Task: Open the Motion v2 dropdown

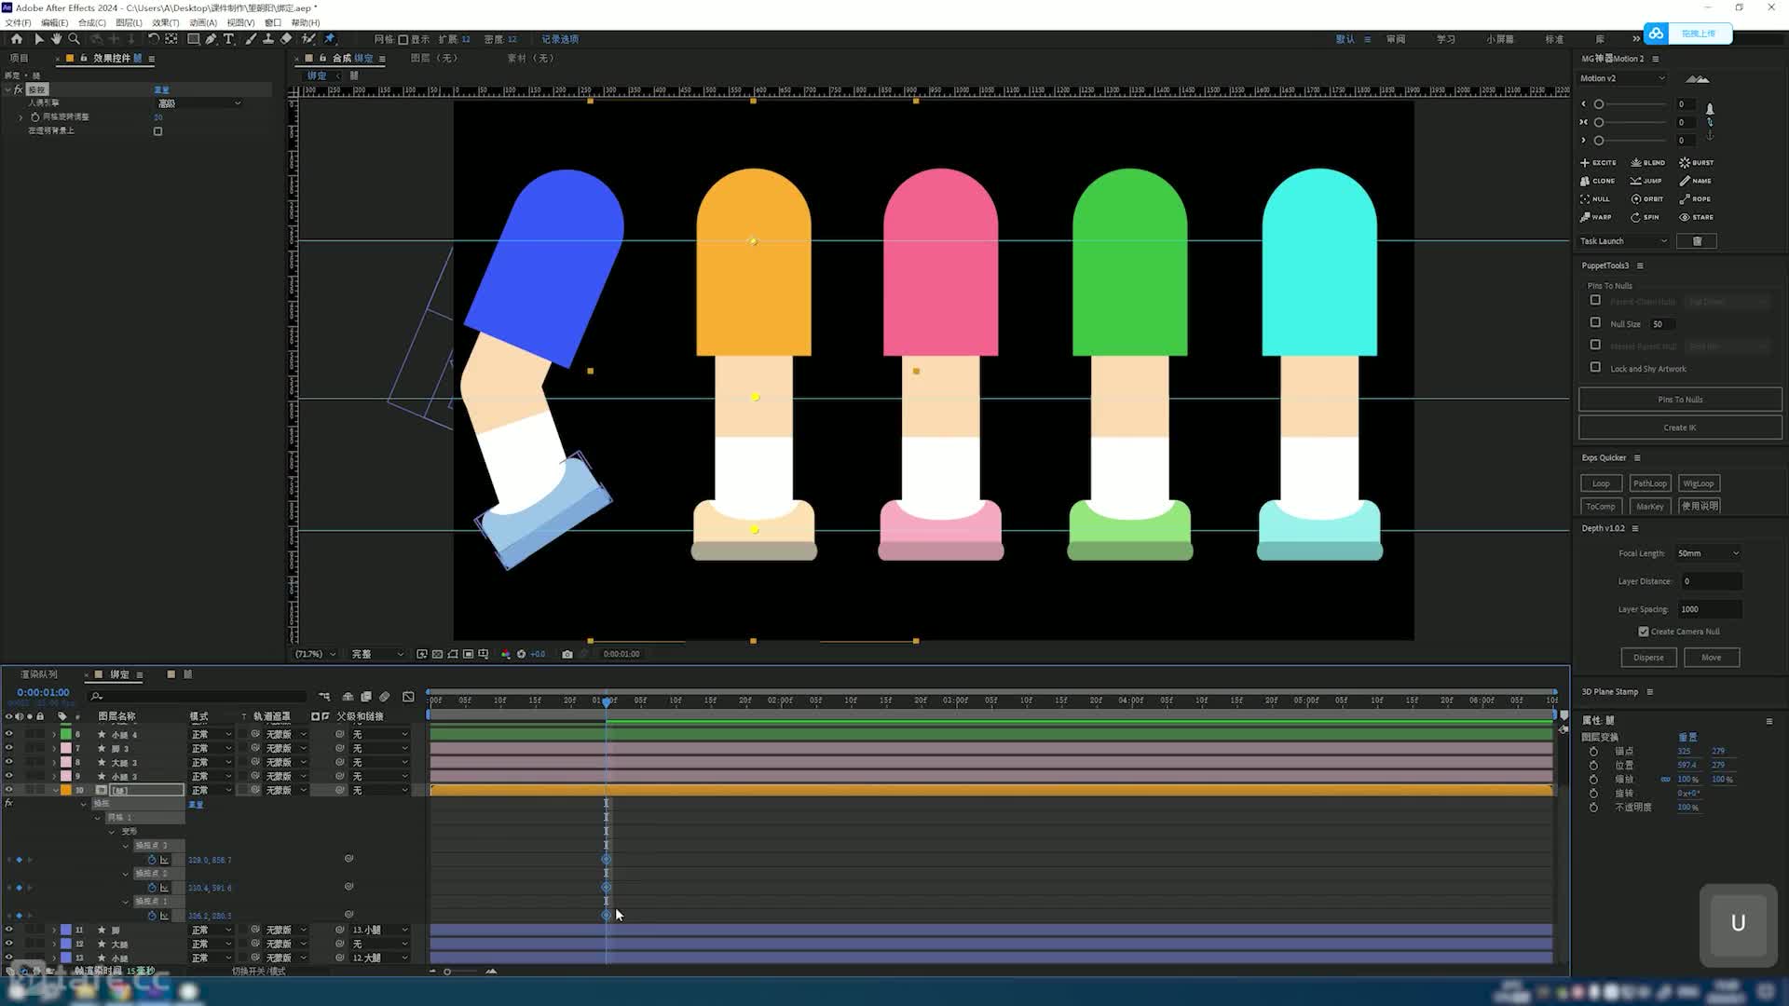Action: point(1622,78)
